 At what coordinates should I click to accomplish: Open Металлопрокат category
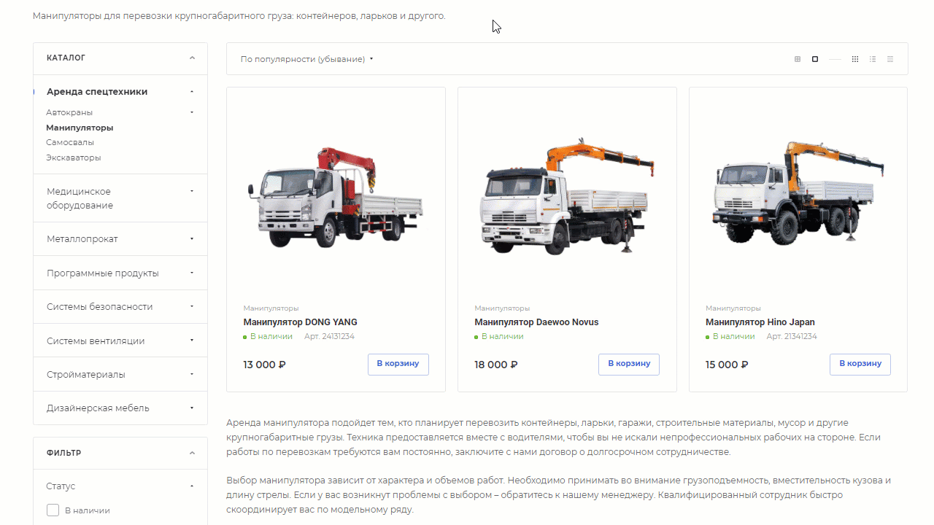[82, 239]
